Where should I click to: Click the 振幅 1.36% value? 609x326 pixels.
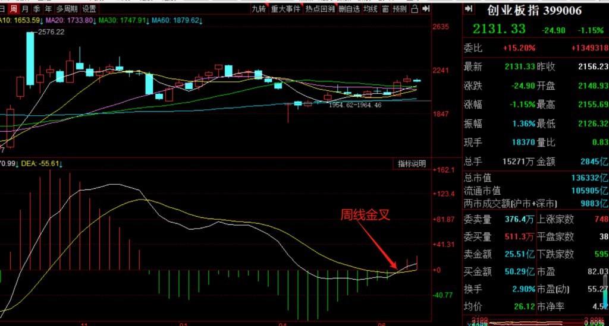point(524,124)
